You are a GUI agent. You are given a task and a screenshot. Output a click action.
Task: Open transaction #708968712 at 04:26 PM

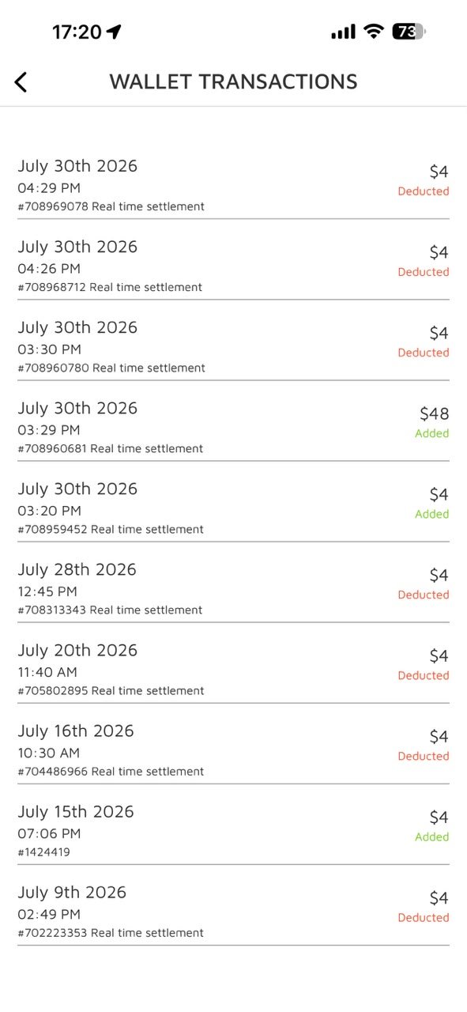click(233, 266)
